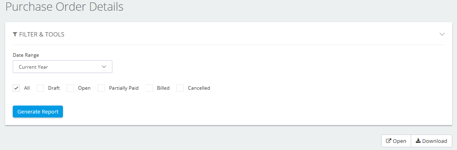Screen dimensions: 457x150
Task: Click the funnel filter icon
Action: [x=15, y=35]
